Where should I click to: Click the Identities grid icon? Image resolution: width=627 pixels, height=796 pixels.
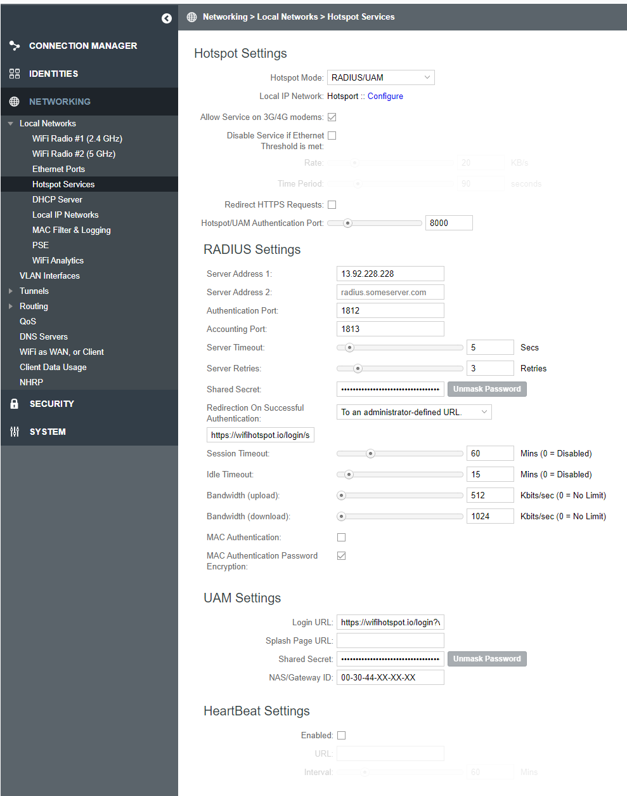[x=15, y=74]
